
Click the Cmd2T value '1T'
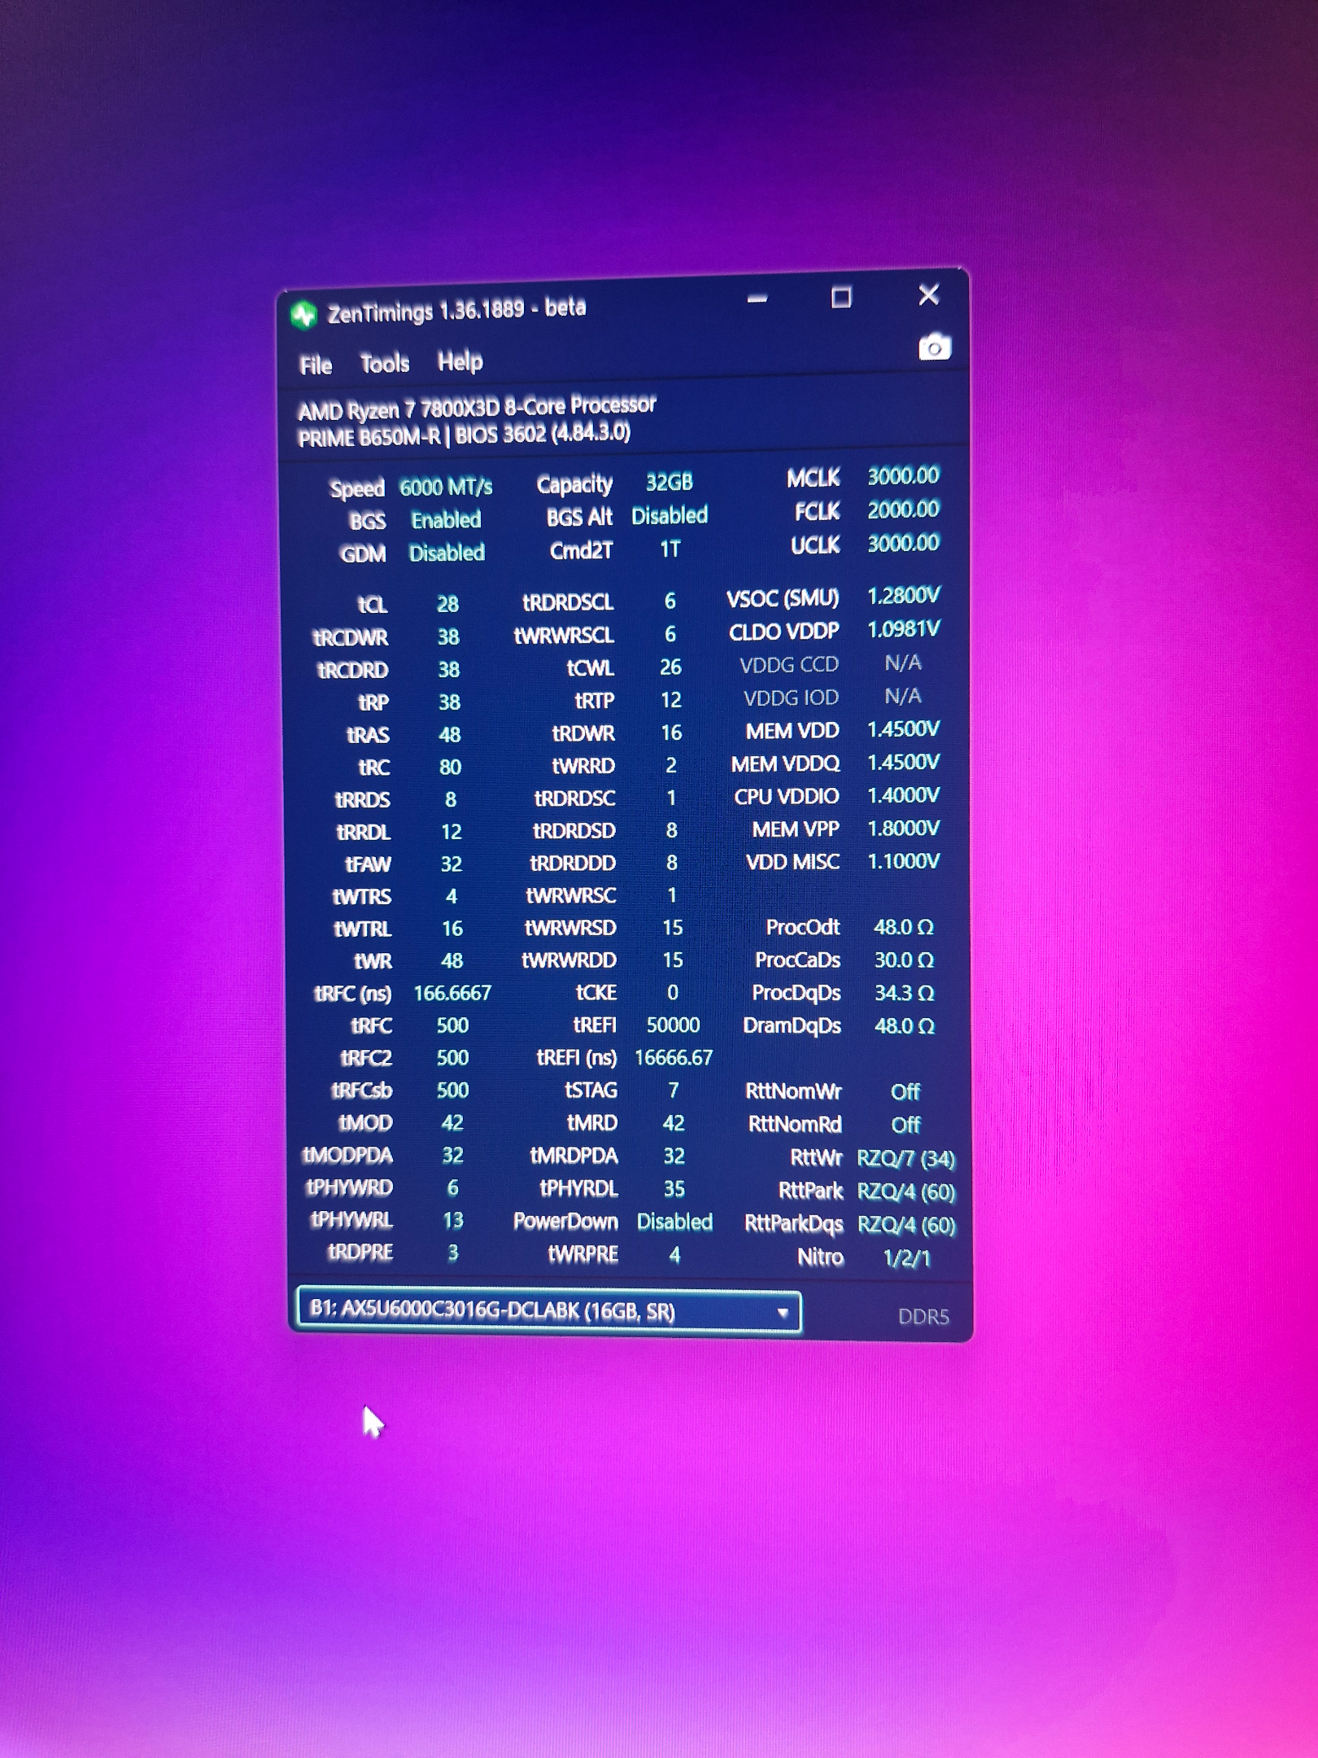click(x=670, y=549)
